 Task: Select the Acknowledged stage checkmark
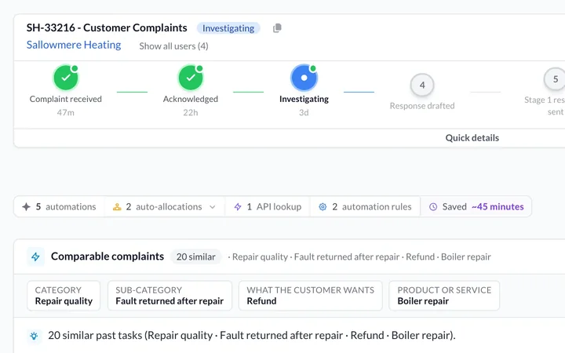191,78
